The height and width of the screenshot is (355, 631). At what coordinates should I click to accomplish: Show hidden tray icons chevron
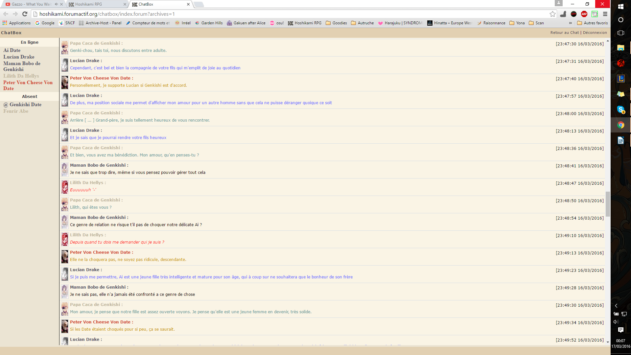coord(616,306)
